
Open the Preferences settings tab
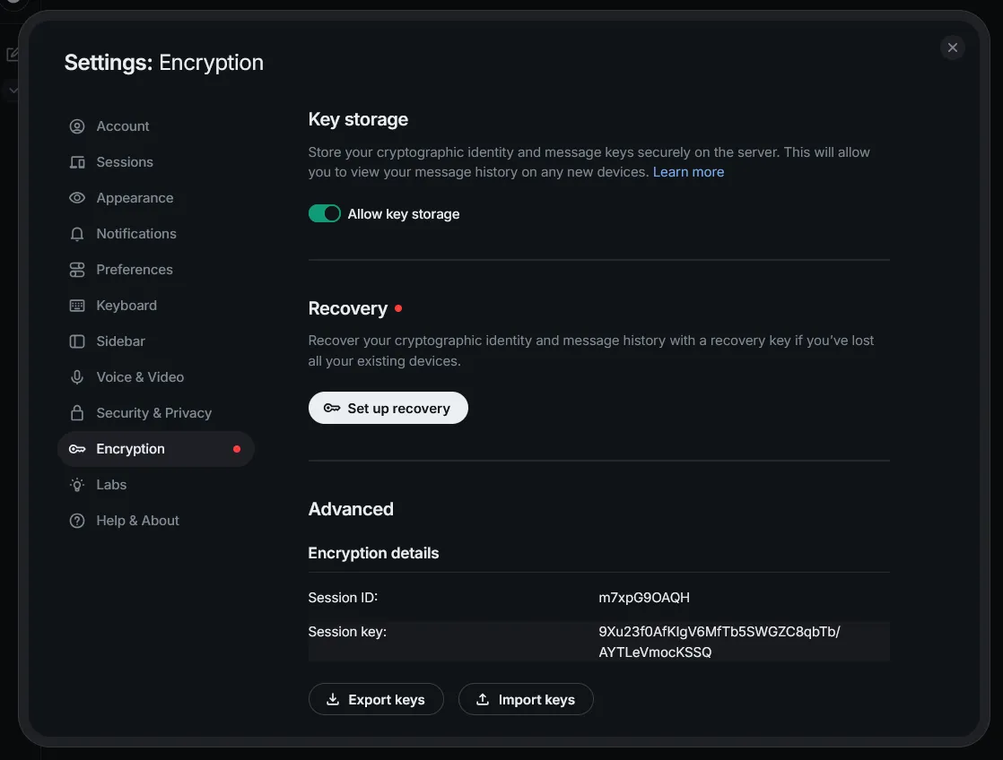pyautogui.click(x=134, y=270)
